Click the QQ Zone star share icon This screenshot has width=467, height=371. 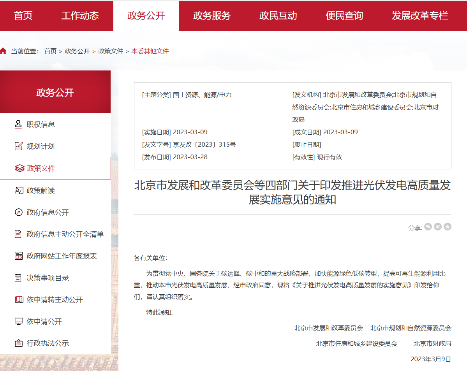click(448, 227)
